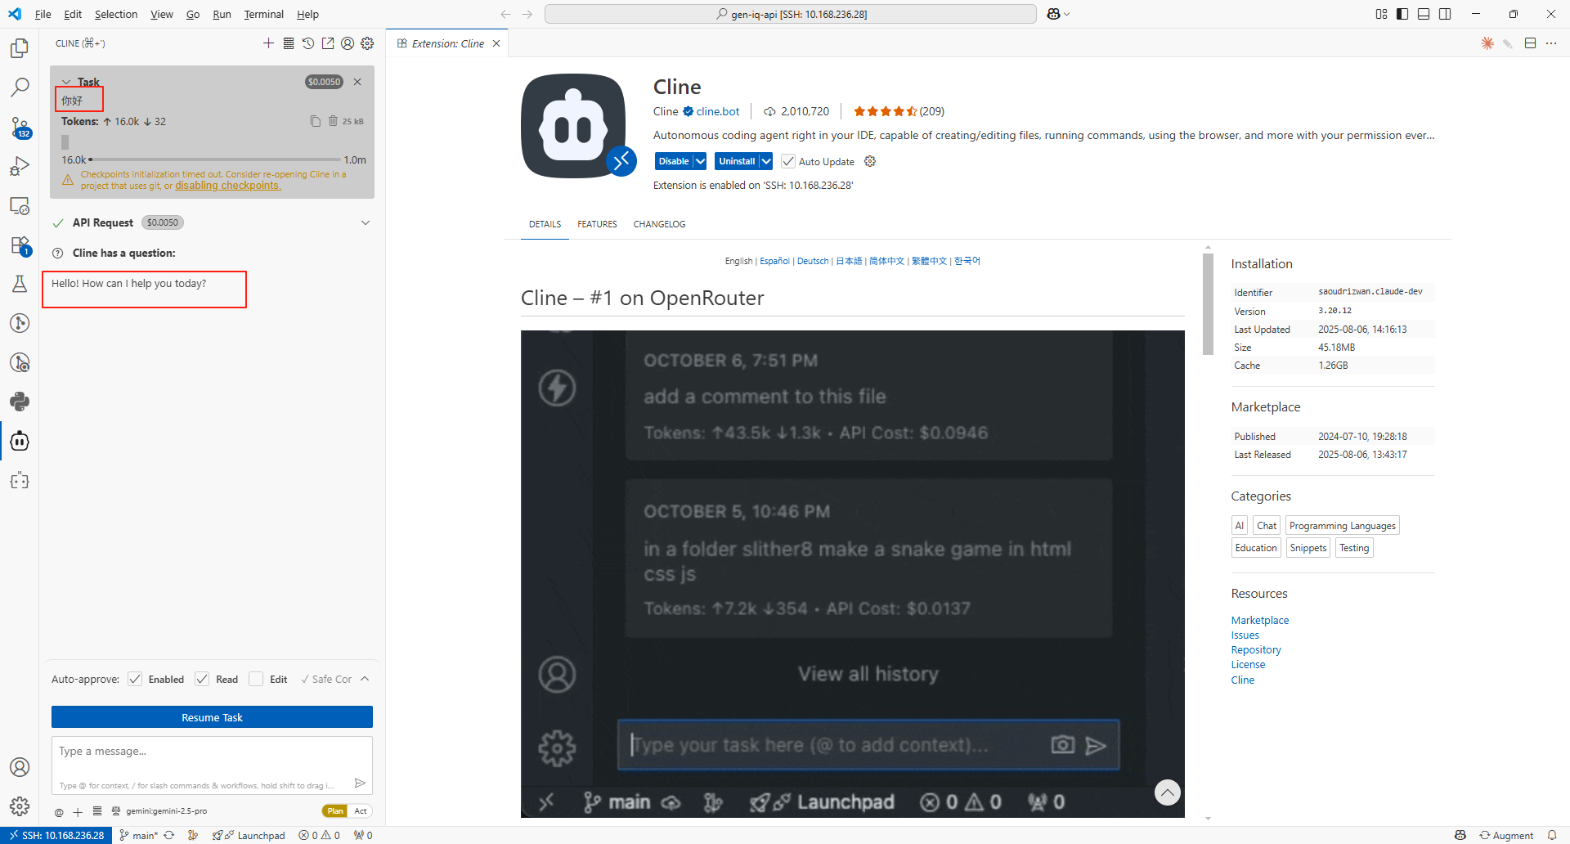Open the Disable button dropdown arrow
Image resolution: width=1570 pixels, height=844 pixels.
coord(700,161)
